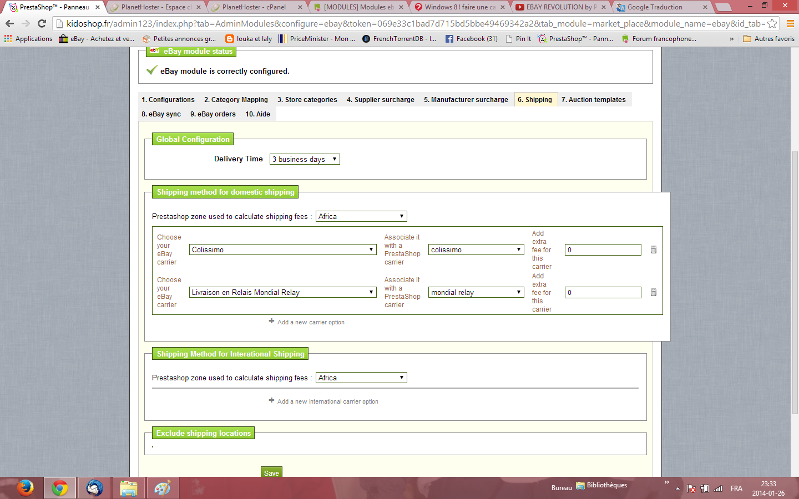
Task: Show hidden system tray icons
Action: coord(677,488)
